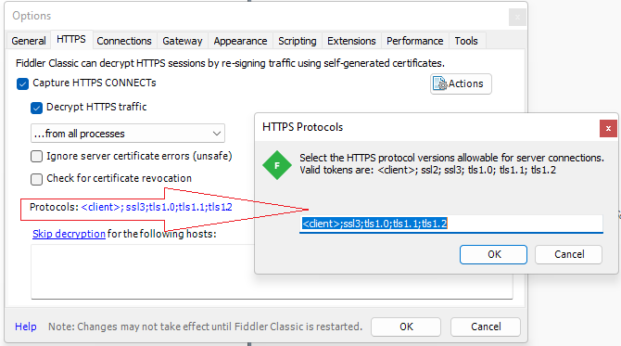Select the Gateway tab
Screen dimensions: 621x346
pyautogui.click(x=183, y=41)
